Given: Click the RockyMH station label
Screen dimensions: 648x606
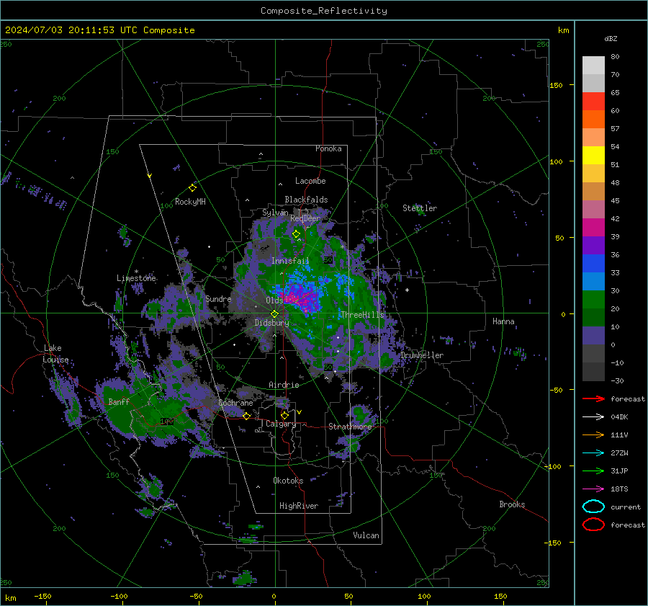Looking at the screenshot, I should 190,202.
